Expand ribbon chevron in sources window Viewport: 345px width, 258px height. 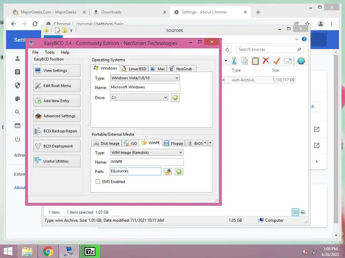point(296,39)
